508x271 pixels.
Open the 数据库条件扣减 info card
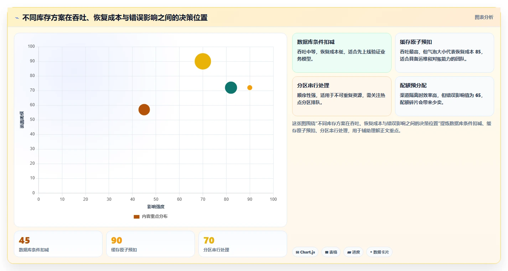click(x=342, y=53)
